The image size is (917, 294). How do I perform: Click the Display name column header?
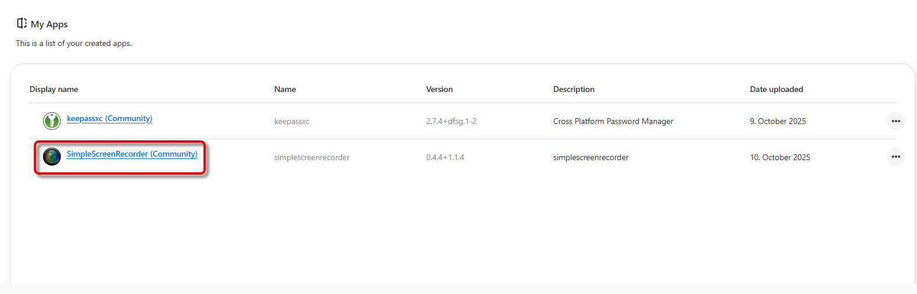[x=54, y=89]
